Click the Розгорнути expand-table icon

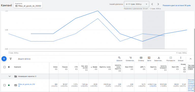tap(171, 59)
